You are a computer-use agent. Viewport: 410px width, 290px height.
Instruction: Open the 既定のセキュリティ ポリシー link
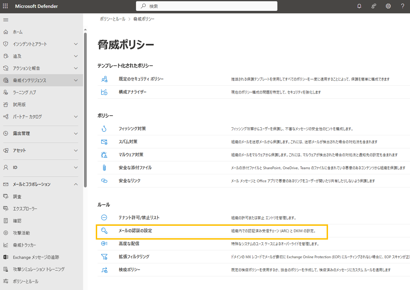(x=141, y=79)
